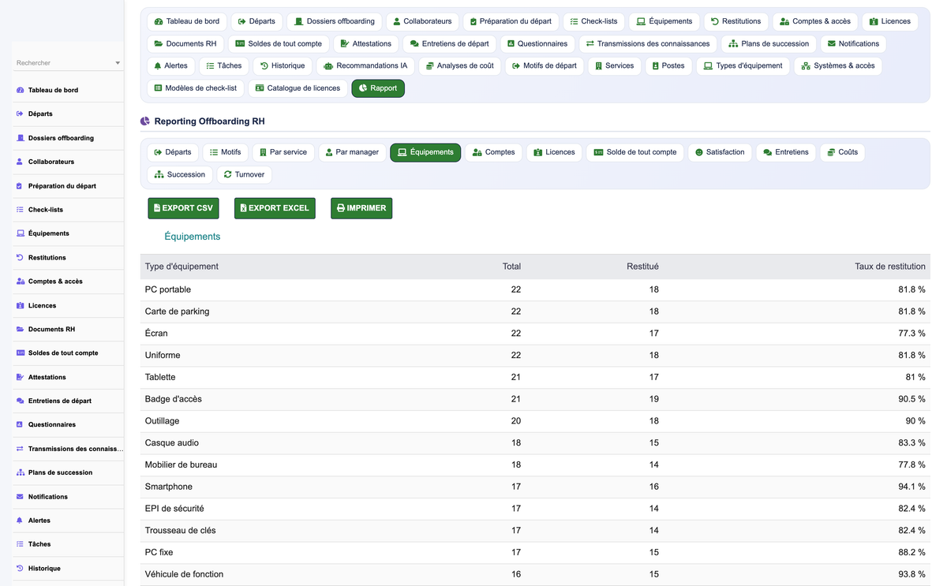Open the Analyses de coût tab
This screenshot has height=586, width=947.
coord(459,65)
